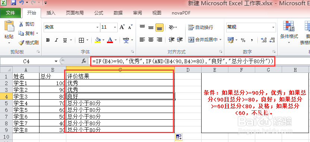
Task: Open 剪贴板 clipboard pane launcher
Action: [x=38, y=52]
